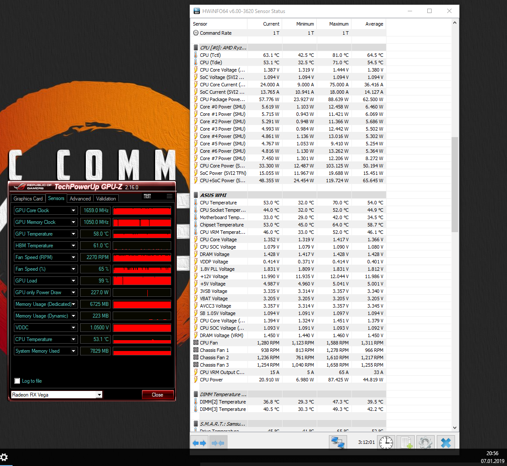Open the HBM Temperature sensor dropdown

click(73, 246)
